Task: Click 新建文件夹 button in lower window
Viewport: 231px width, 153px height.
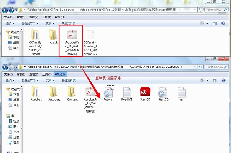Action: pos(69,81)
